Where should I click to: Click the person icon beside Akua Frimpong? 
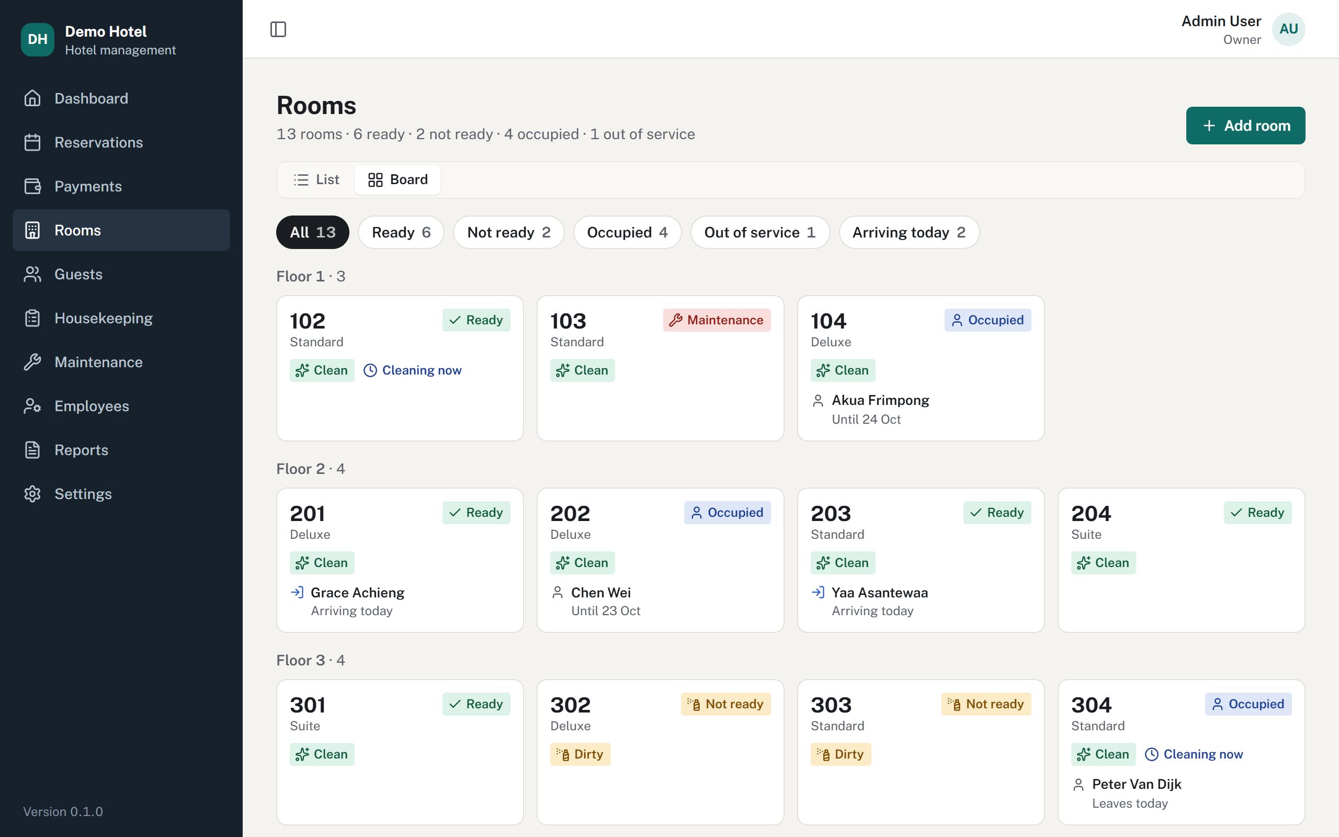818,400
